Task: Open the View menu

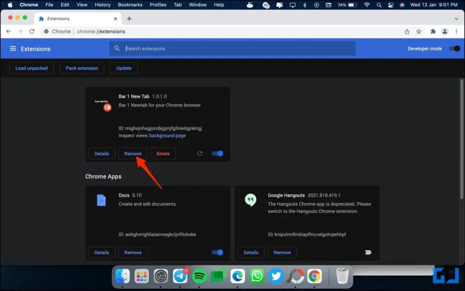Action: tap(82, 5)
